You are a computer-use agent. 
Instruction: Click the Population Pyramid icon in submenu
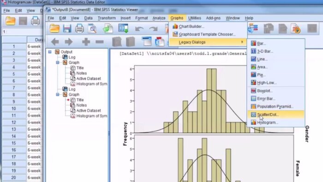[253, 106]
